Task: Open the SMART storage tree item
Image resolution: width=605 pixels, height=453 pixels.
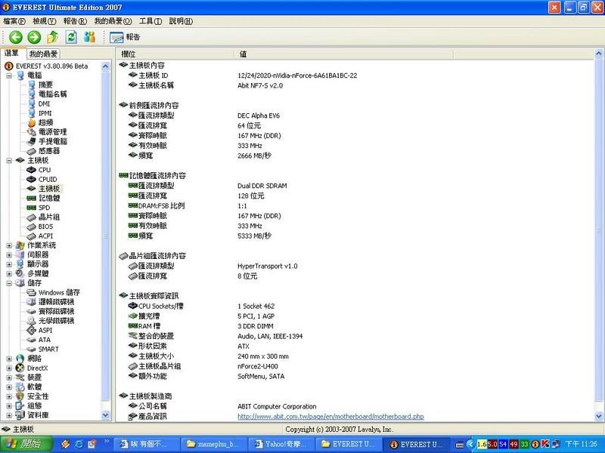Action: pyautogui.click(x=48, y=349)
